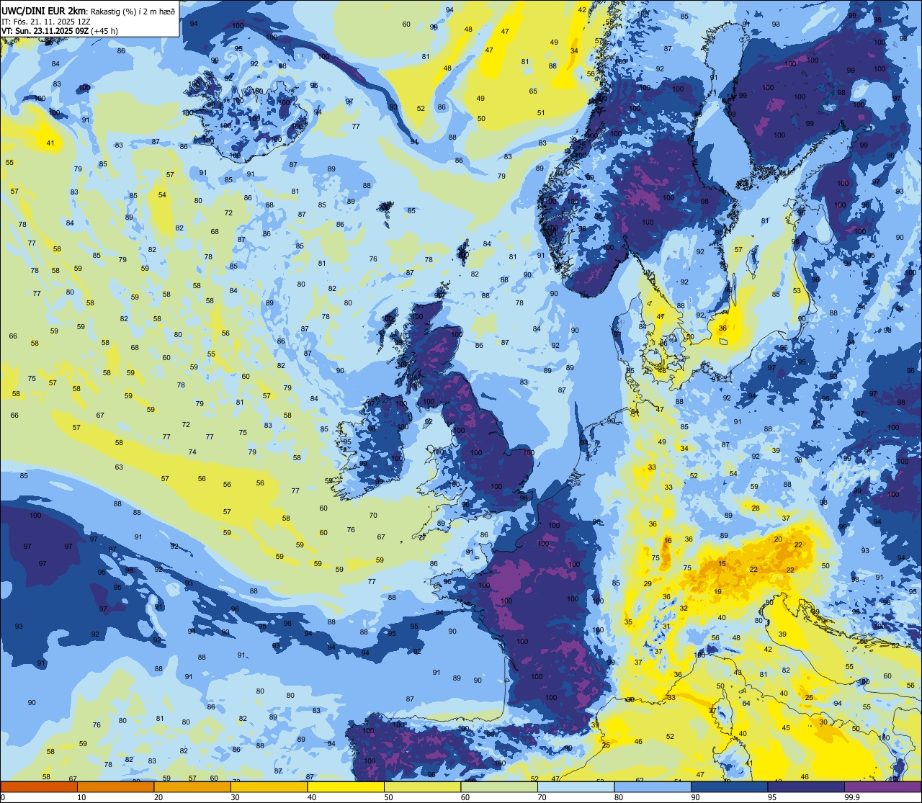Click the purple legend swatch above 99.9%
The width and height of the screenshot is (922, 803).
pyautogui.click(x=882, y=786)
